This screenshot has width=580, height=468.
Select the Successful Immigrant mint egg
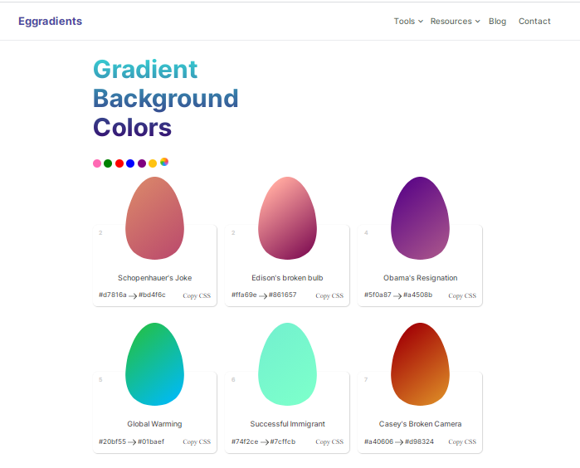(287, 364)
